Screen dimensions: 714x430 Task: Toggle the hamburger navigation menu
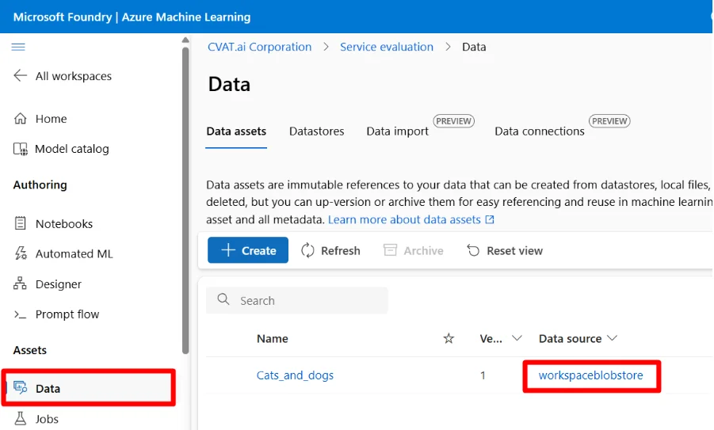tap(18, 47)
